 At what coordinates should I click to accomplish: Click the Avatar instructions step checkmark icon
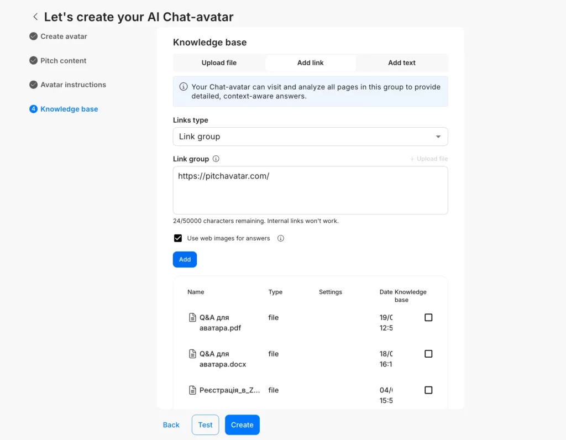tap(33, 85)
